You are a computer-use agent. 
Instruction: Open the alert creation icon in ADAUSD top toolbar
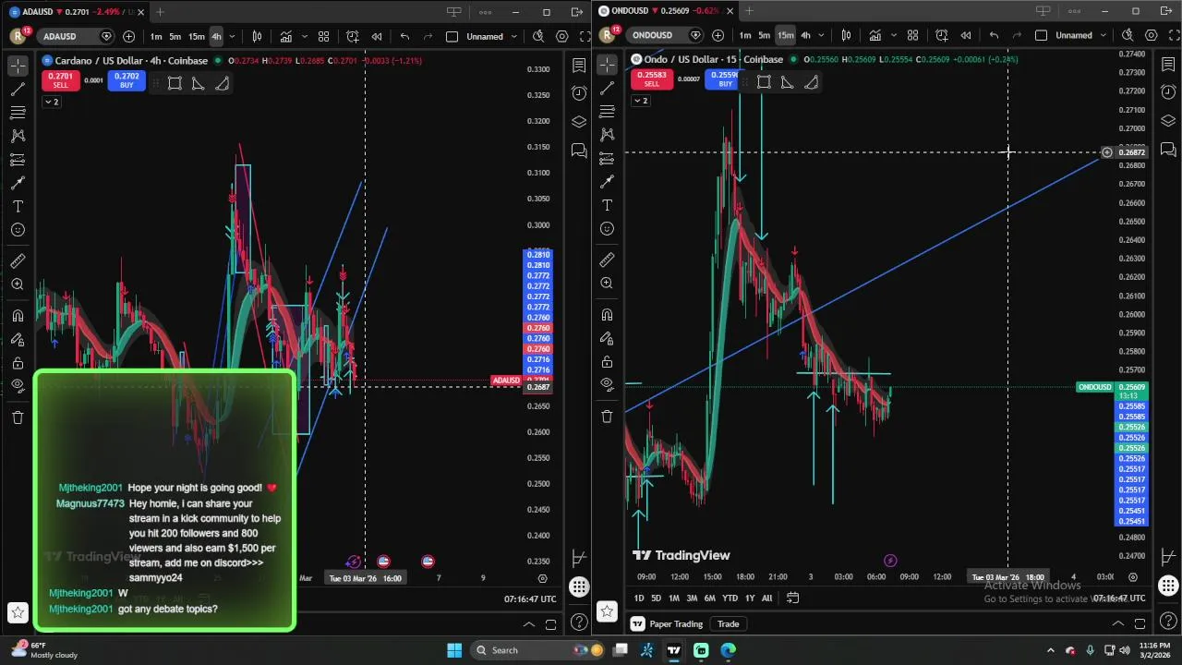pos(352,36)
